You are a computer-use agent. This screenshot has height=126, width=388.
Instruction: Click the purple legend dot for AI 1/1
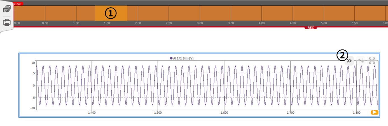[171, 58]
